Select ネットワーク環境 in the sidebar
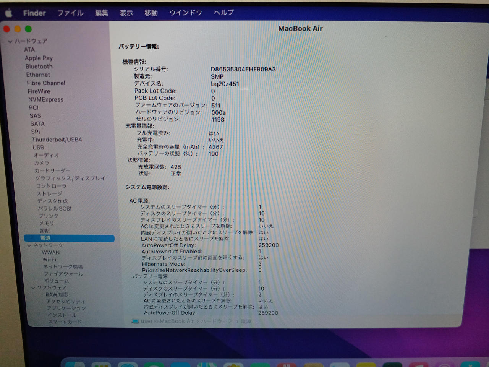Image resolution: width=489 pixels, height=367 pixels. [63, 266]
